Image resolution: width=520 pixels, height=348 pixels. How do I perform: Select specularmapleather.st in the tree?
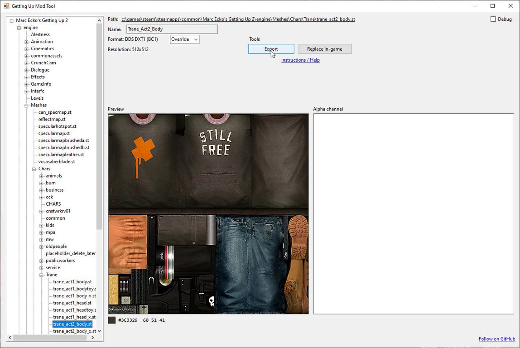click(x=61, y=155)
